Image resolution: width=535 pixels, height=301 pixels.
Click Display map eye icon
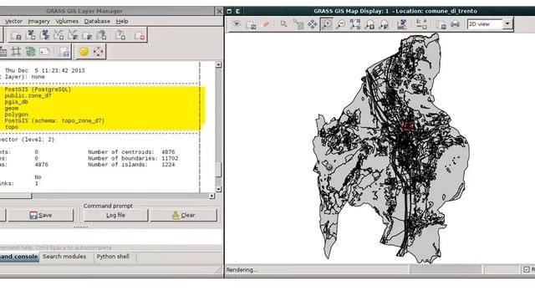point(237,24)
